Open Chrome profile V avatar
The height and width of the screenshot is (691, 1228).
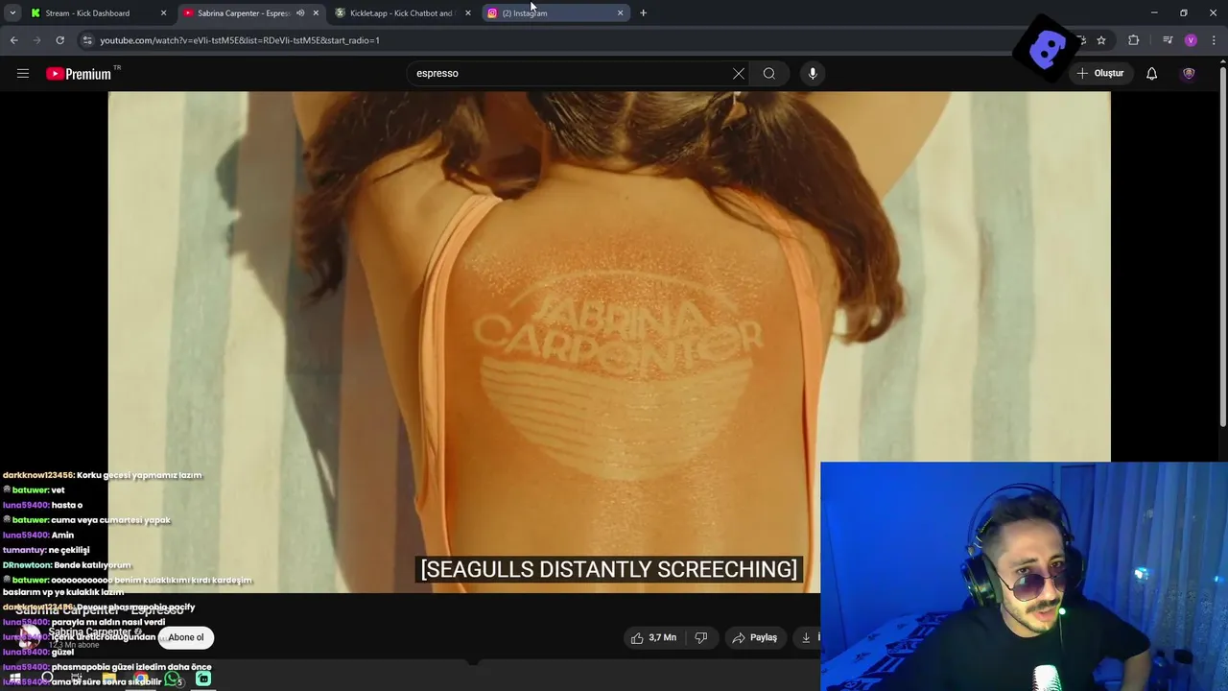click(x=1191, y=40)
